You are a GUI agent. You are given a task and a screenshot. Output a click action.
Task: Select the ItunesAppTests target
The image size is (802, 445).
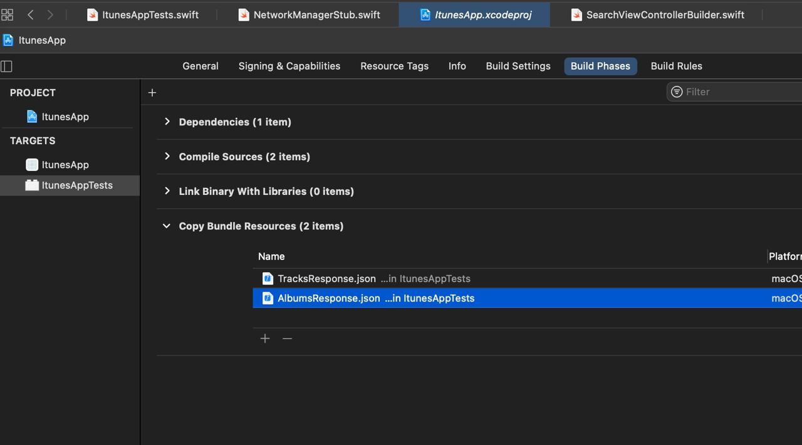(70, 185)
